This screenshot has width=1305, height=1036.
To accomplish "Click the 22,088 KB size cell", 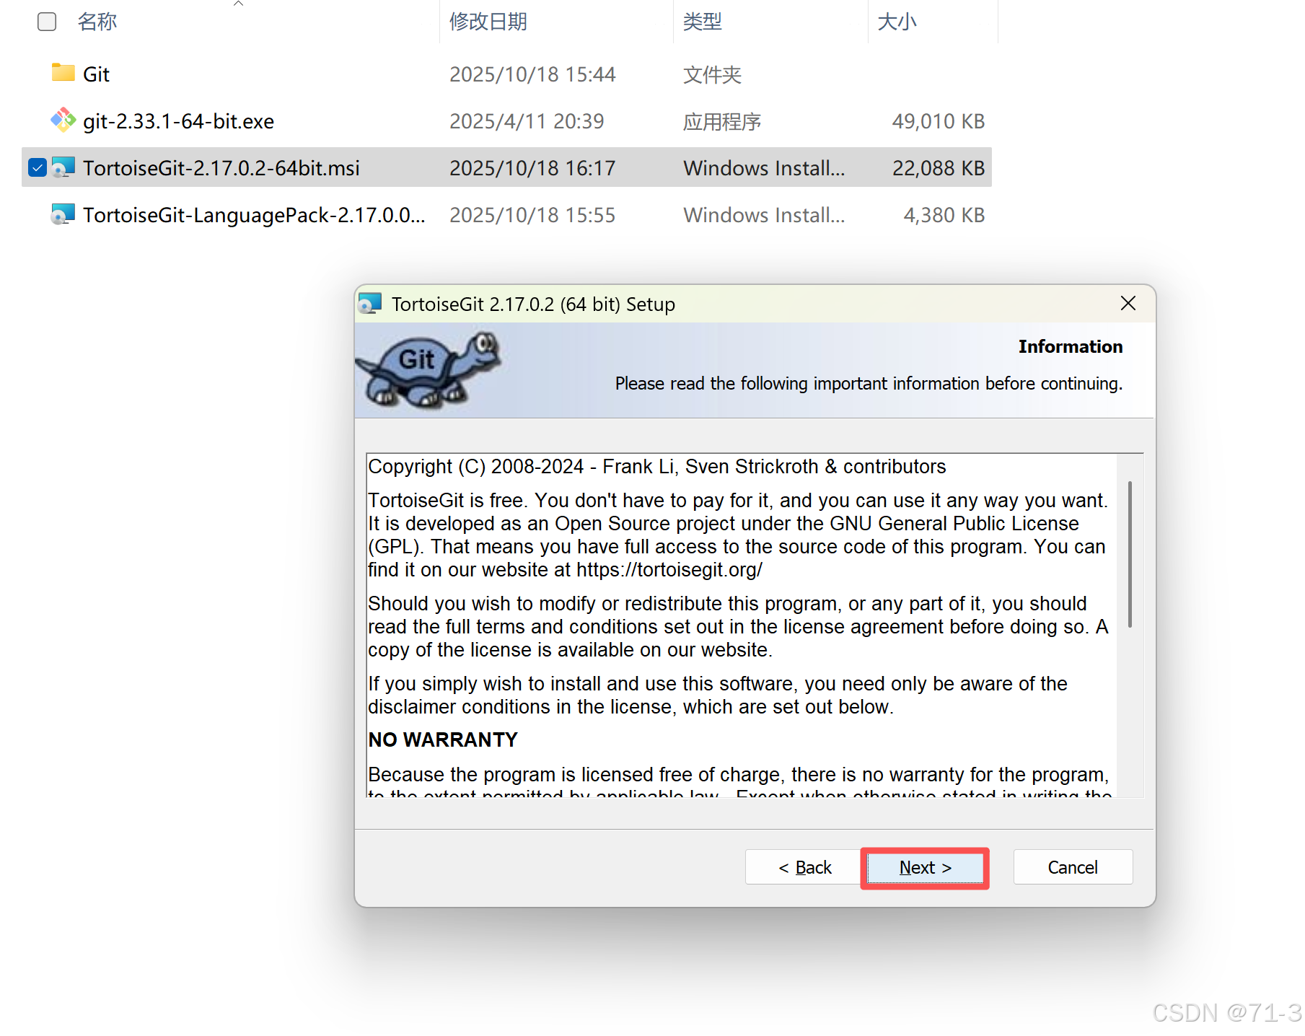I will pos(939,168).
